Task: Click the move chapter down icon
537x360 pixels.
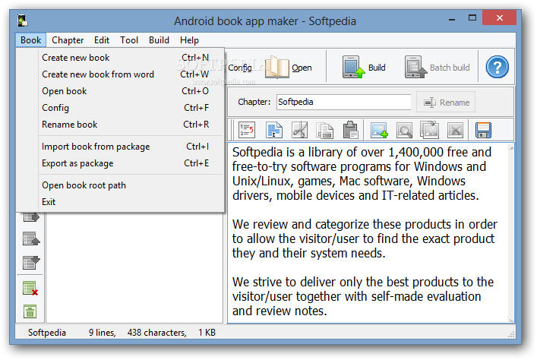Action: click(x=31, y=262)
